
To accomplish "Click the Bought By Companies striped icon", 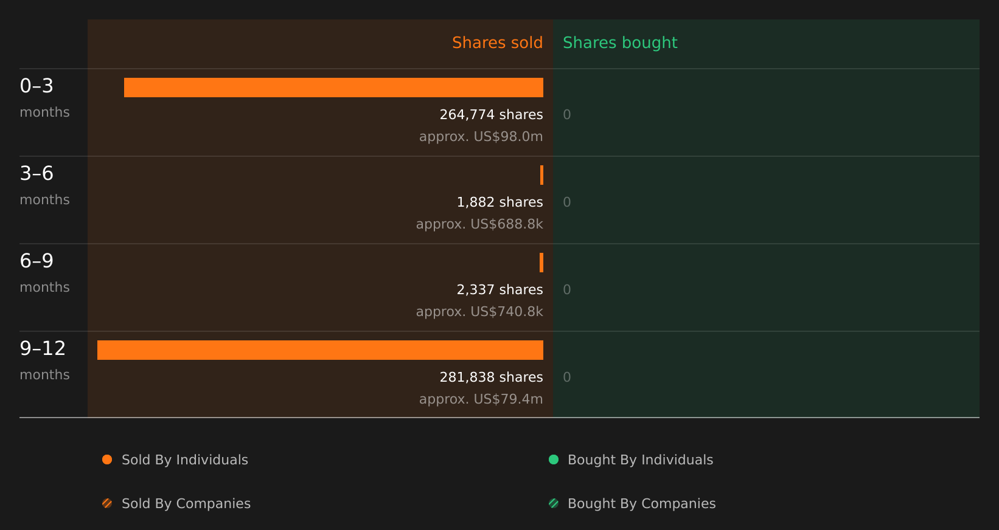I will [x=554, y=503].
